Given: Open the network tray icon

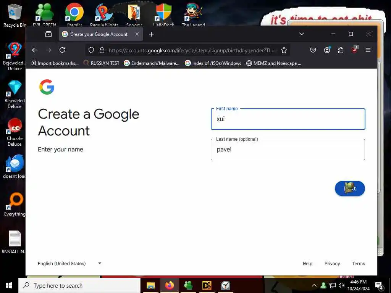Looking at the screenshot, I should 333,285.
